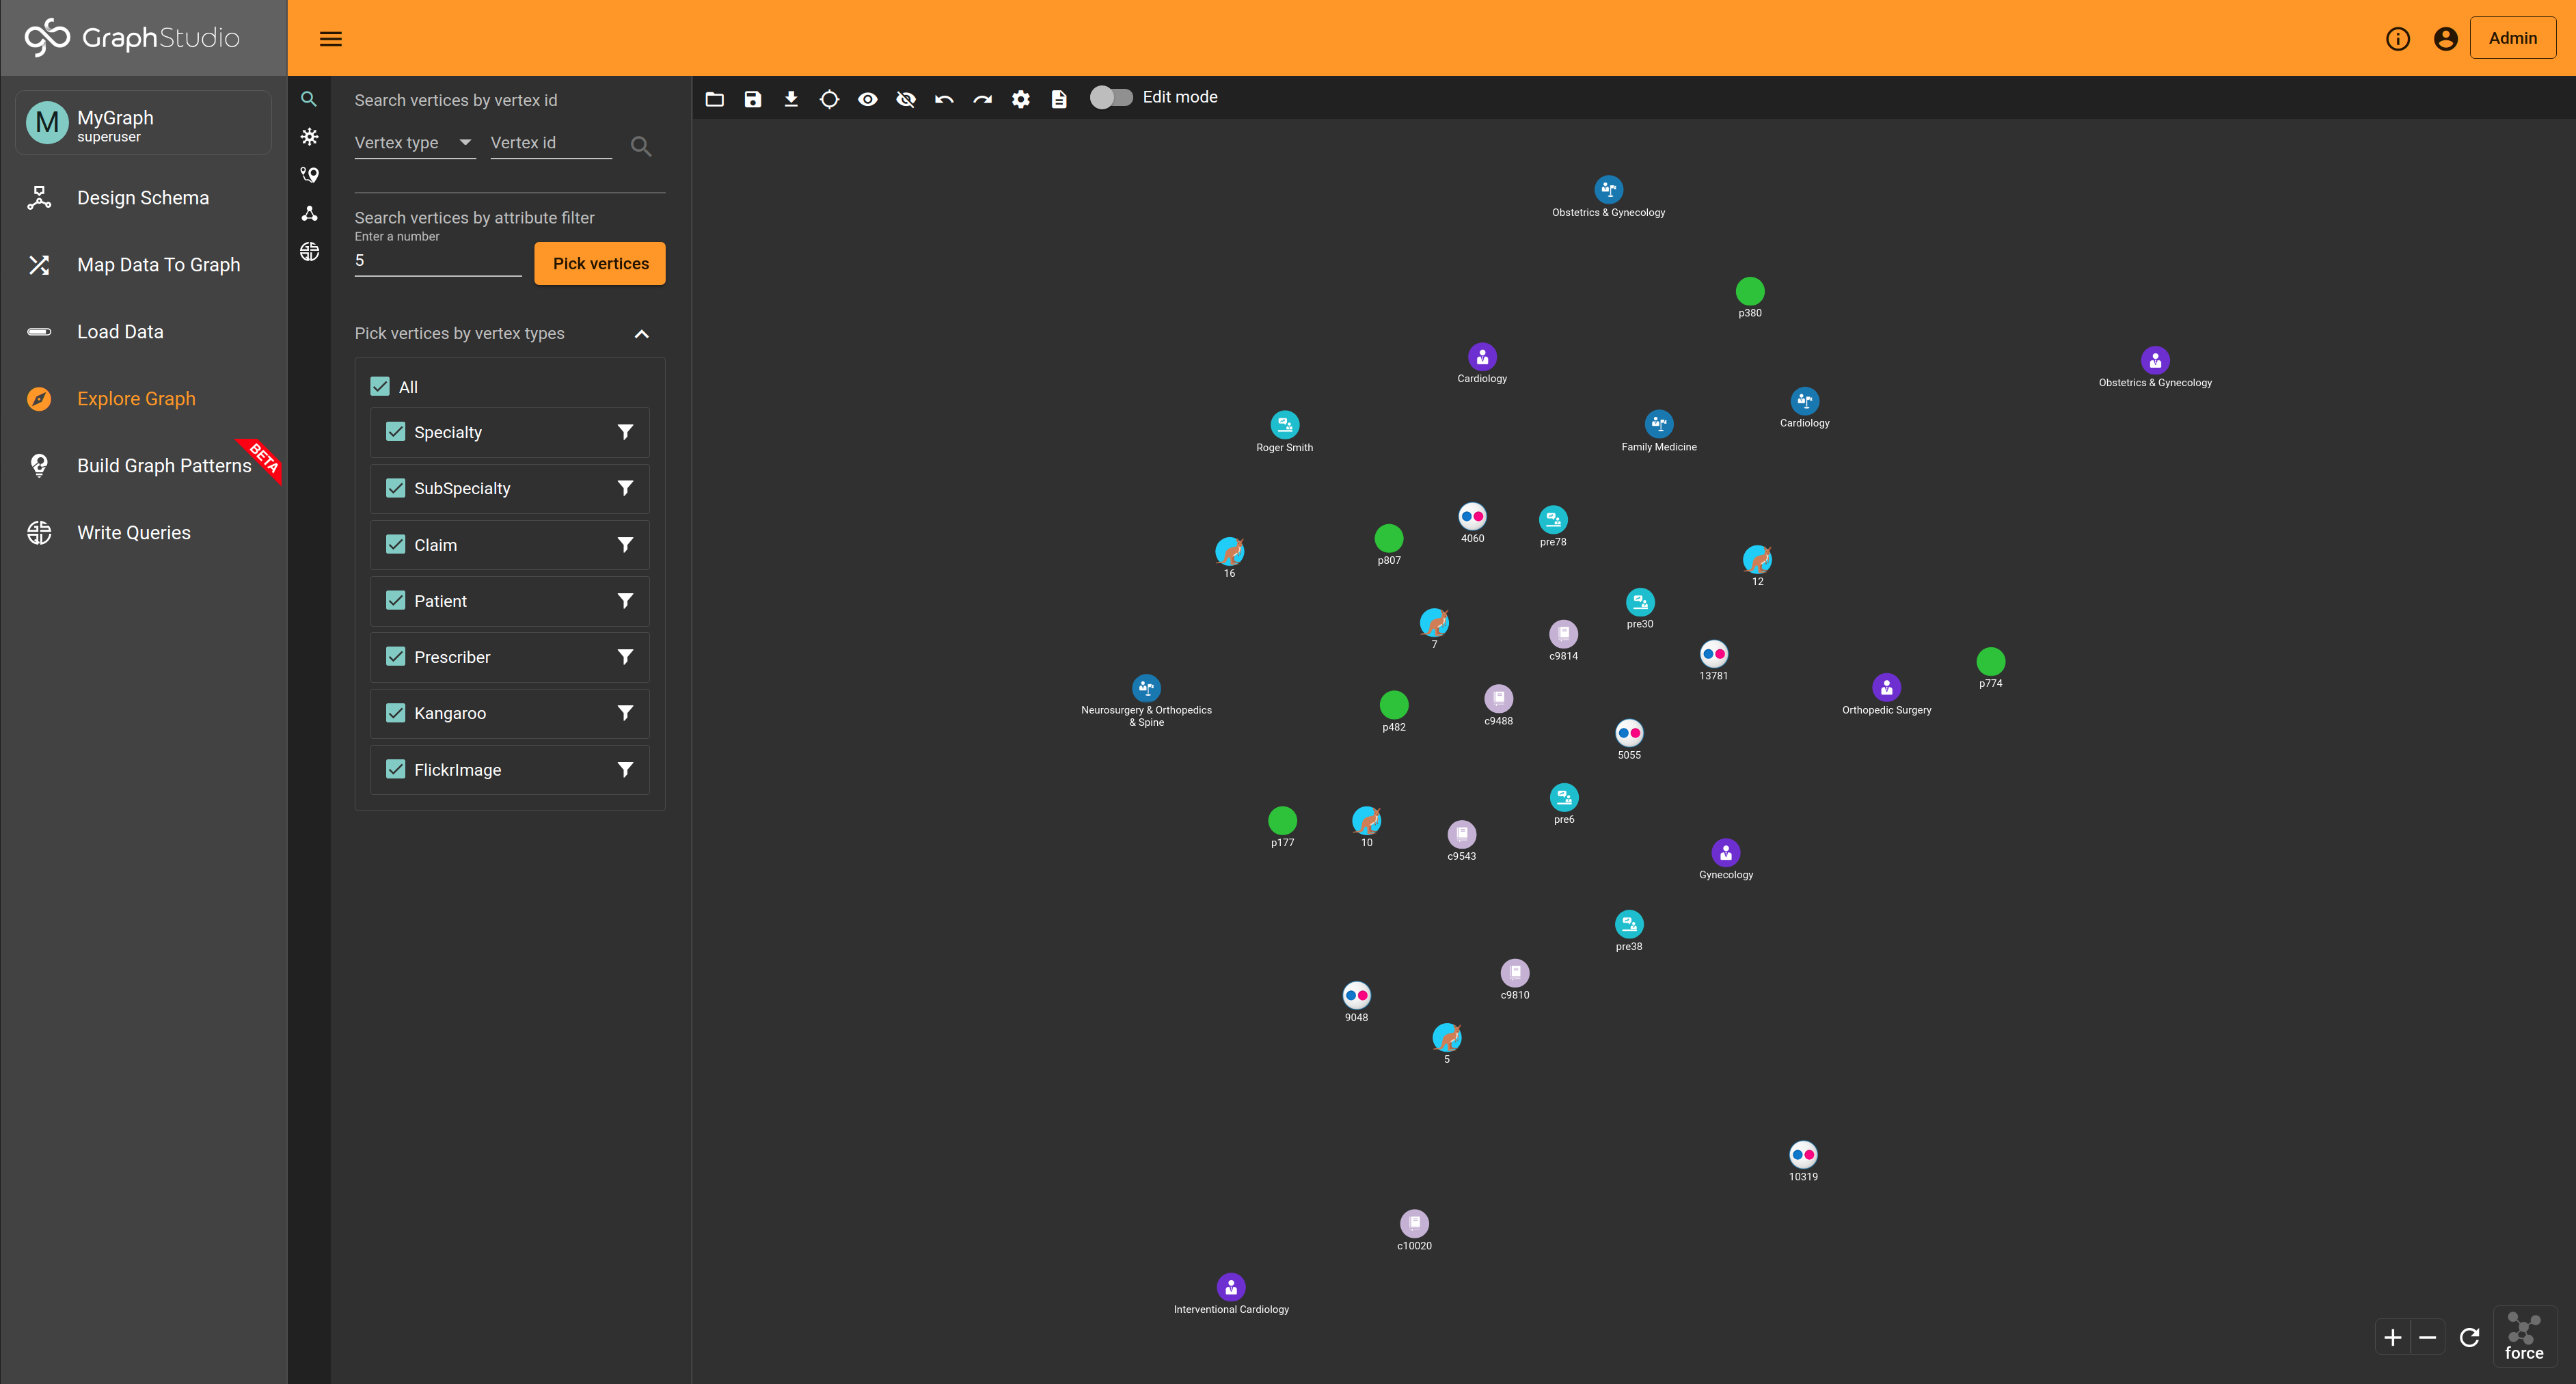Open the find-paths exploration tool
The image size is (2576, 1384).
click(309, 175)
